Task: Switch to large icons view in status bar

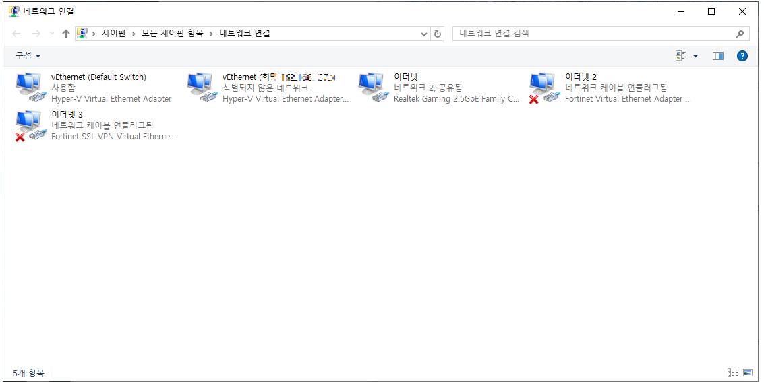Action: coord(748,373)
